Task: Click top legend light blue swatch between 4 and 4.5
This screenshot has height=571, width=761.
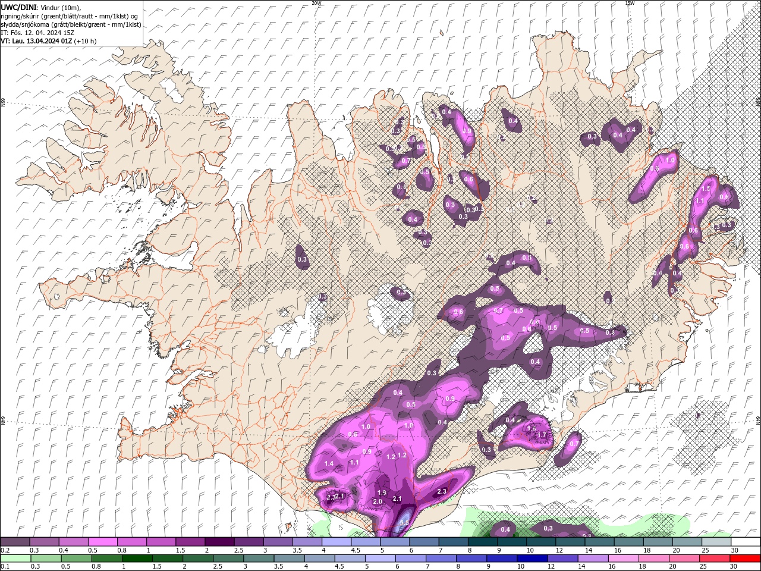Action: [337, 542]
